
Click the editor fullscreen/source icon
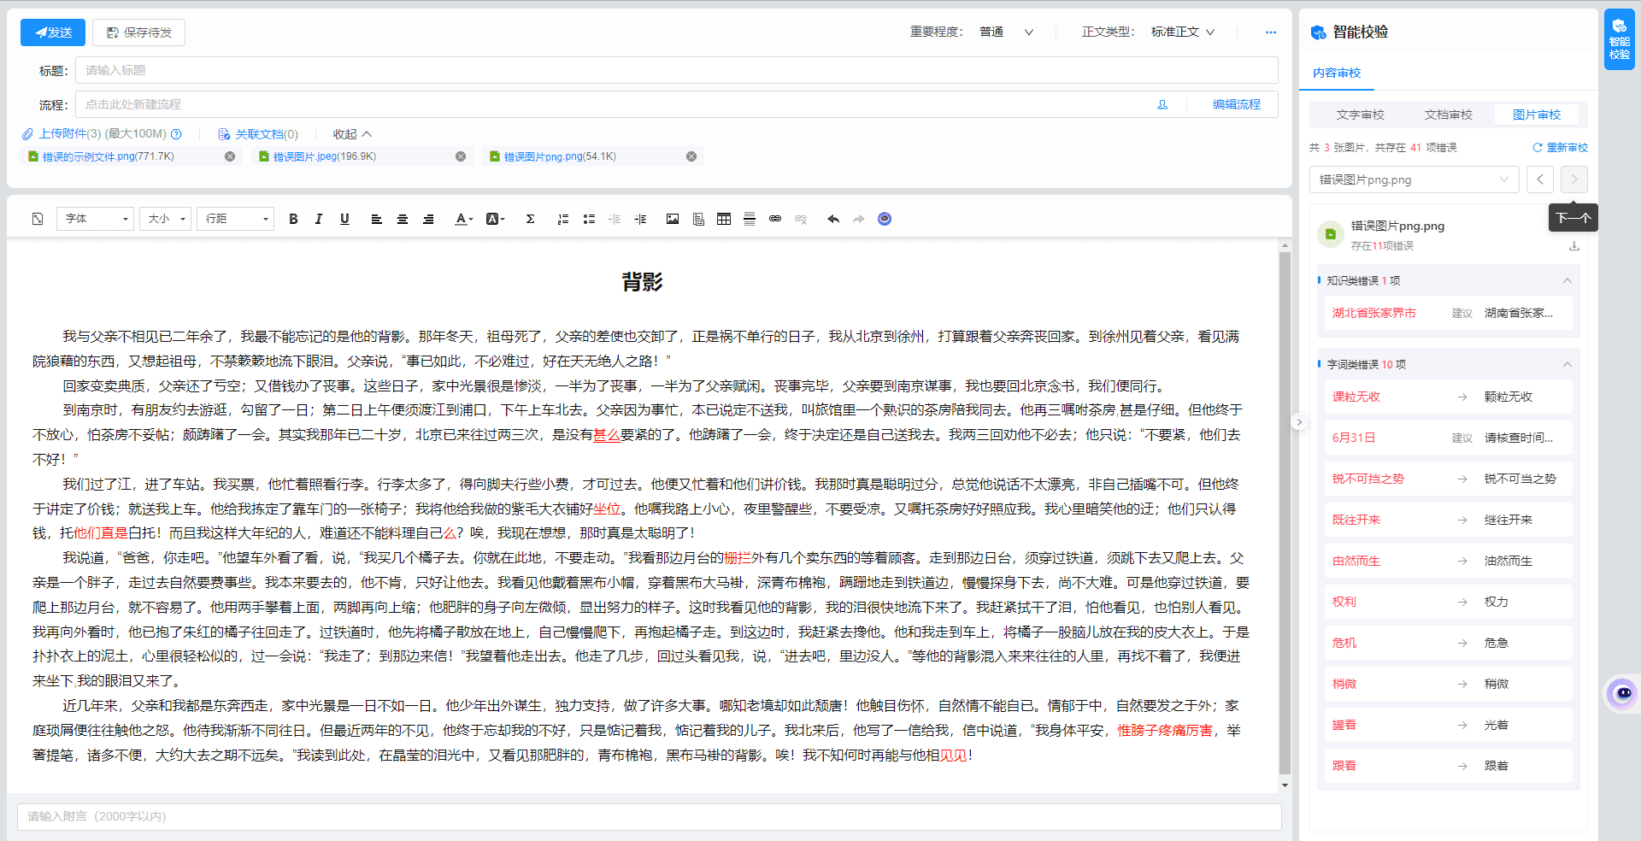pyautogui.click(x=38, y=219)
